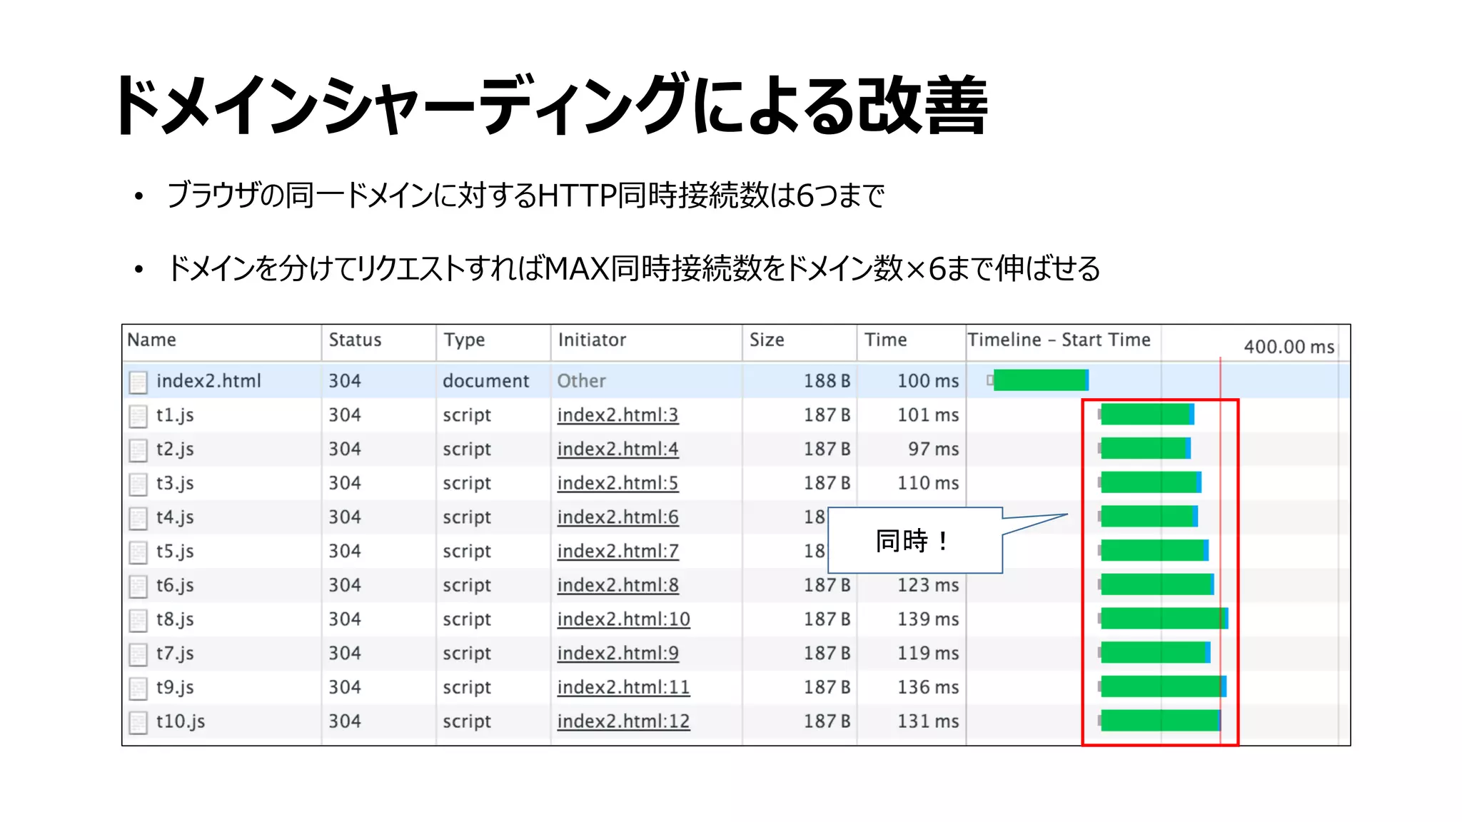
Task: Click the file icon beside t5.js
Action: point(138,552)
